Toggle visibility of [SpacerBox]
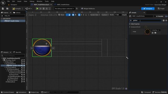Screen dimensions: 168x94 click(24, 78)
